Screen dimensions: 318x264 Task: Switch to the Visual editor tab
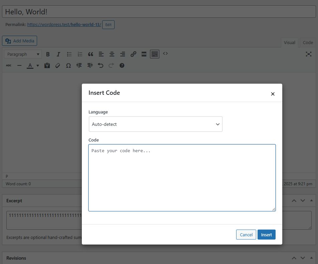click(x=289, y=42)
